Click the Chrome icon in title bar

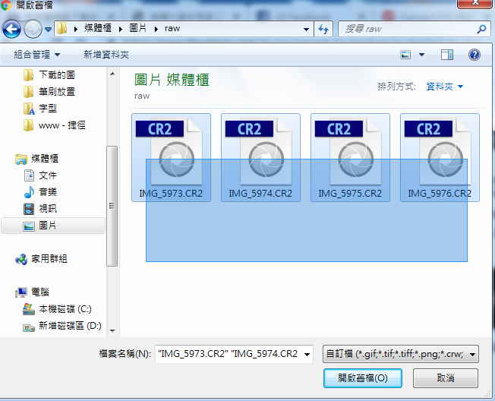click(x=5, y=5)
